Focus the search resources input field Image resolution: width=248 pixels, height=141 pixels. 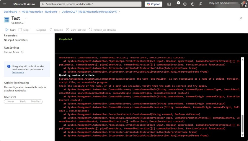click(91, 4)
